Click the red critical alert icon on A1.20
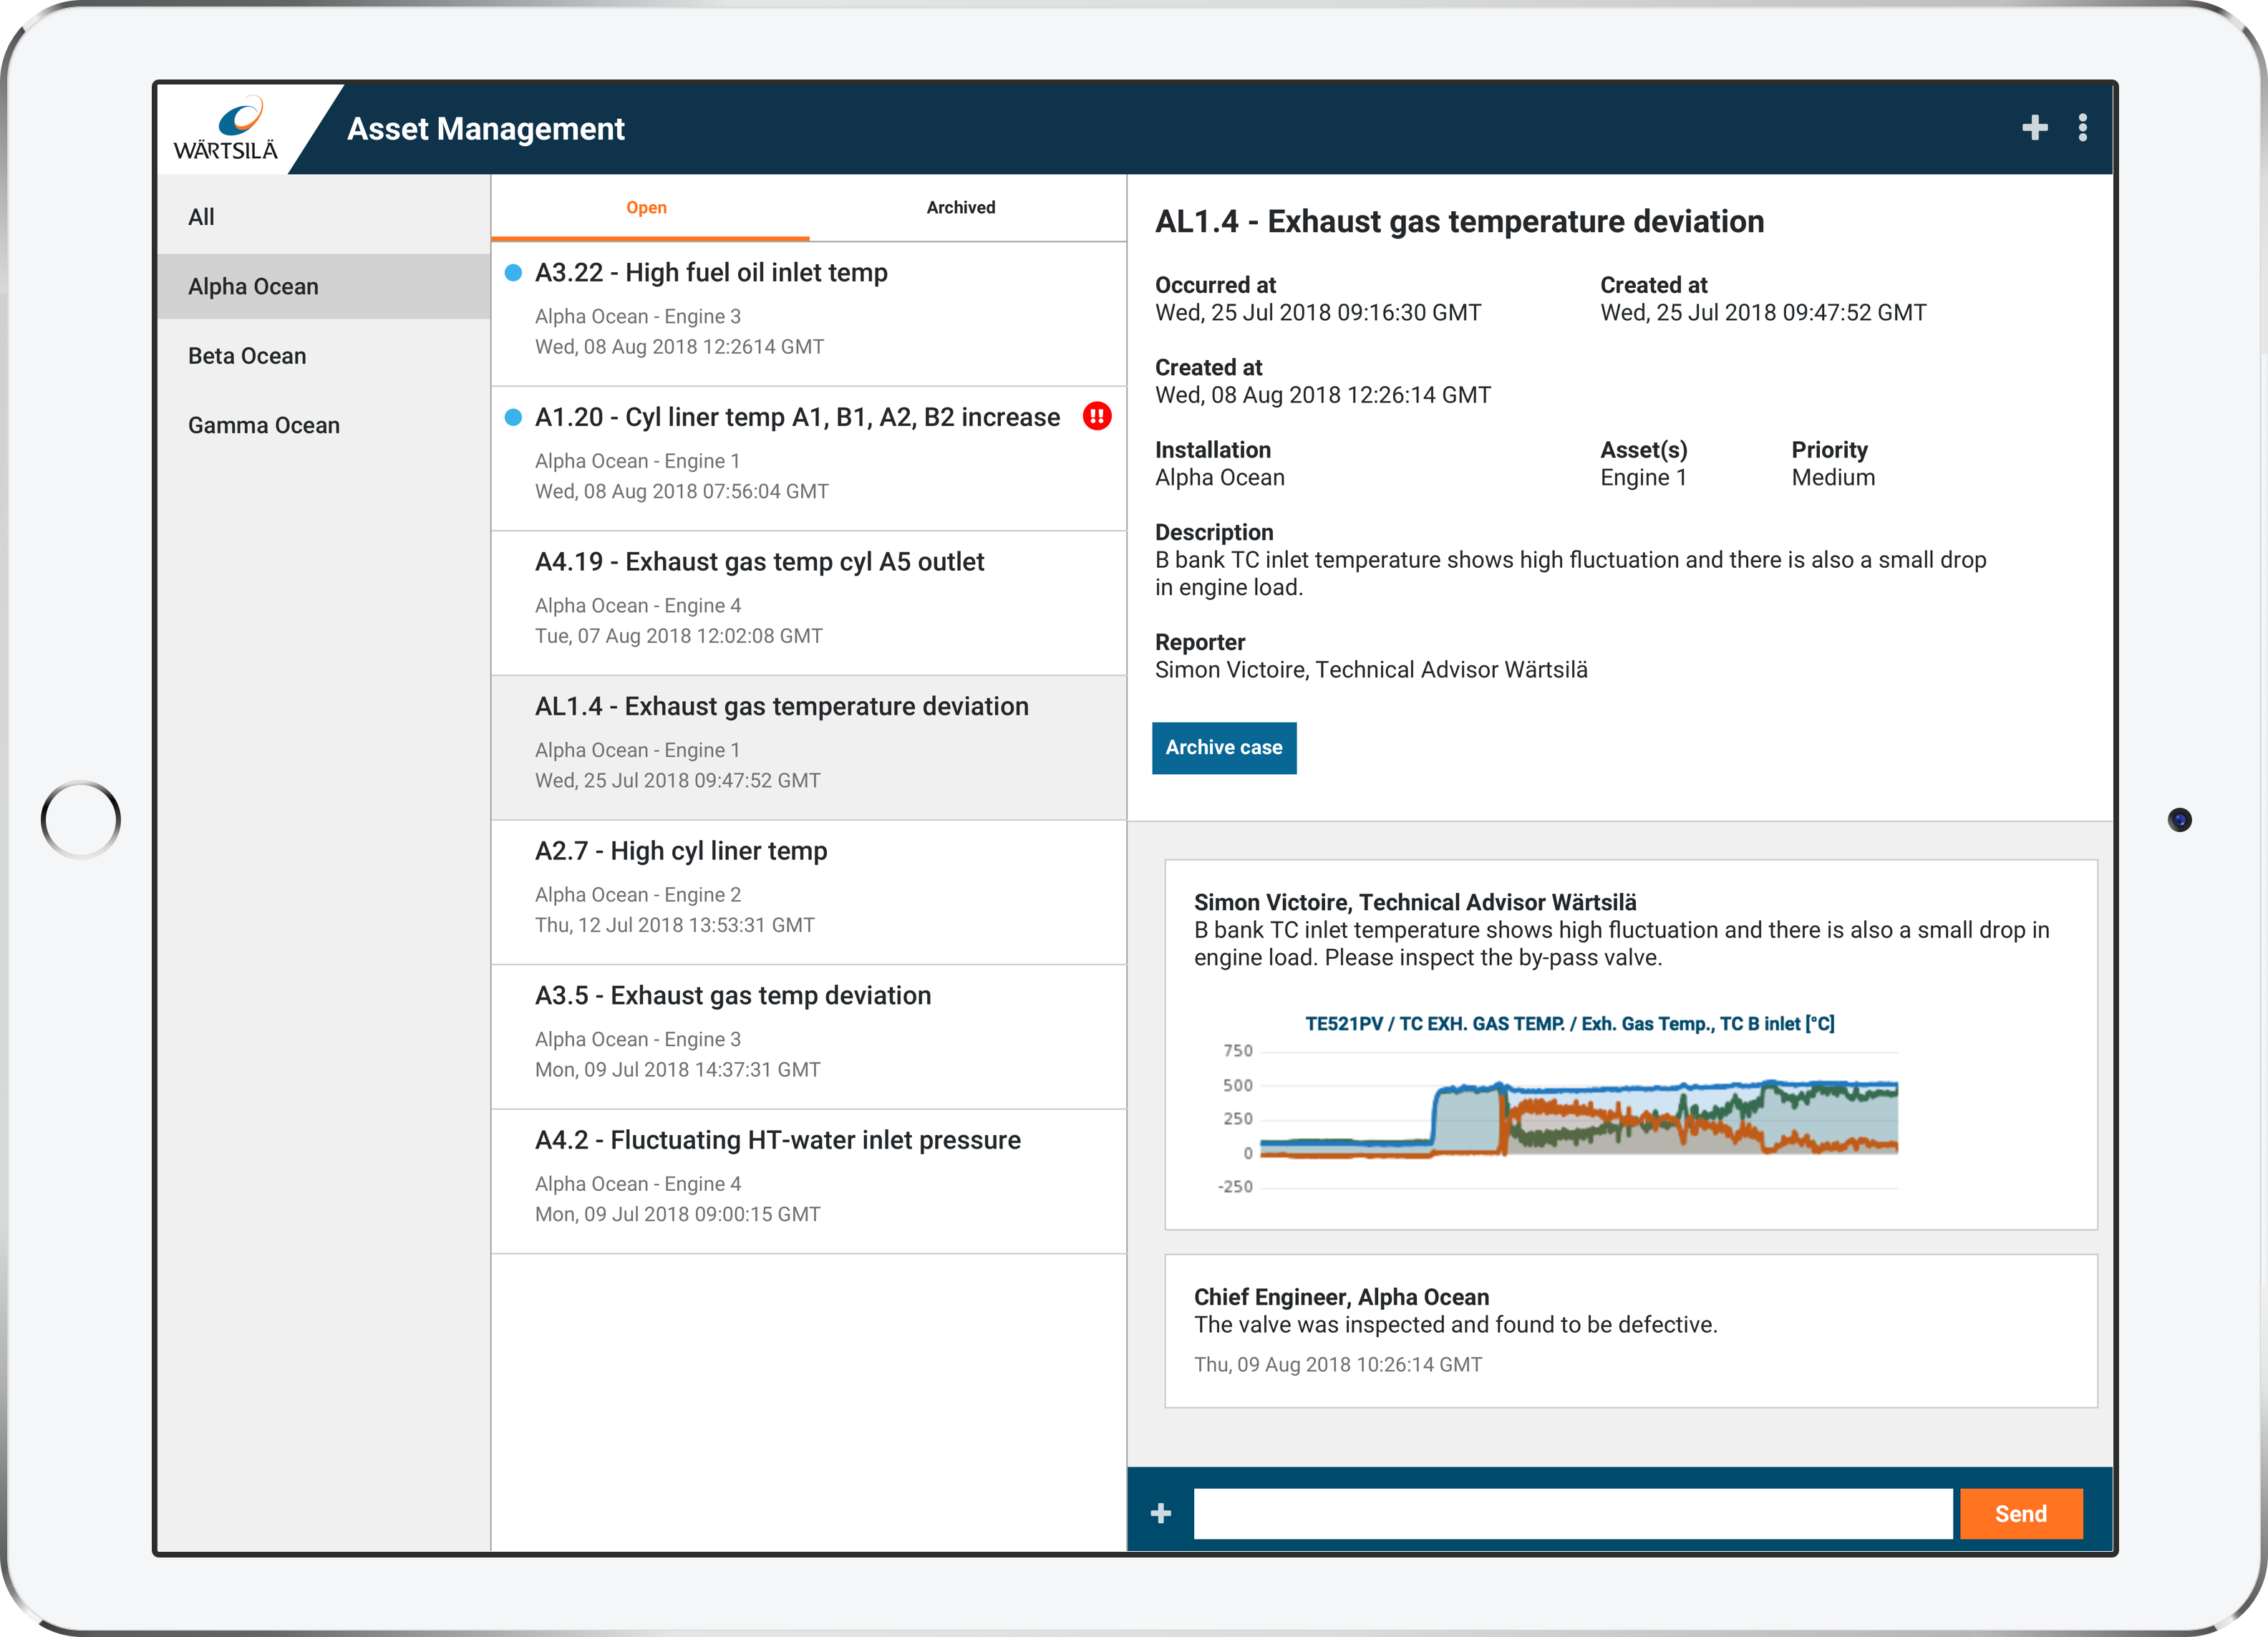Image resolution: width=2268 pixels, height=1637 pixels. (x=1097, y=416)
